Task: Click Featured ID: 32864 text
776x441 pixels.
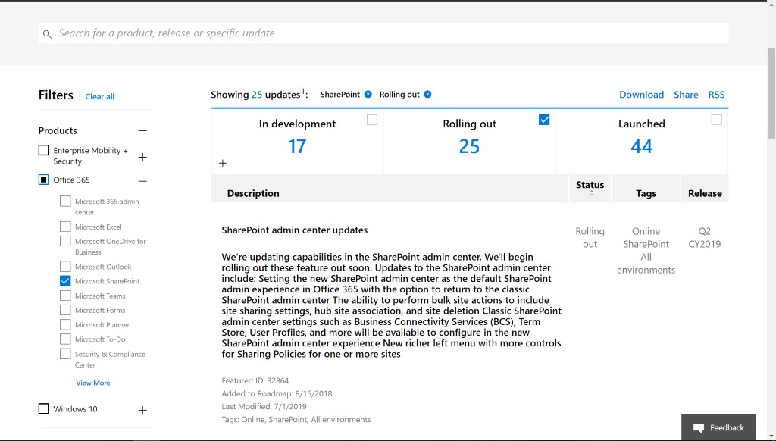Action: pyautogui.click(x=255, y=380)
